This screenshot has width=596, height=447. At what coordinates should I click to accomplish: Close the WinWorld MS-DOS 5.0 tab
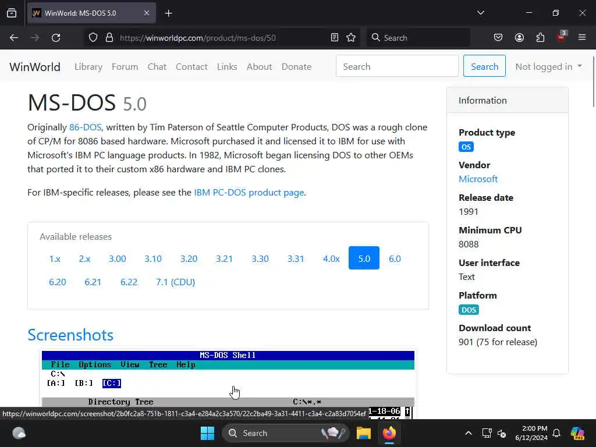147,13
